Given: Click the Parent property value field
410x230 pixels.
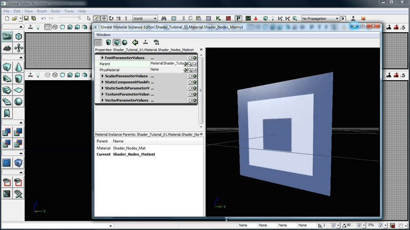Looking at the screenshot, I should (166, 64).
